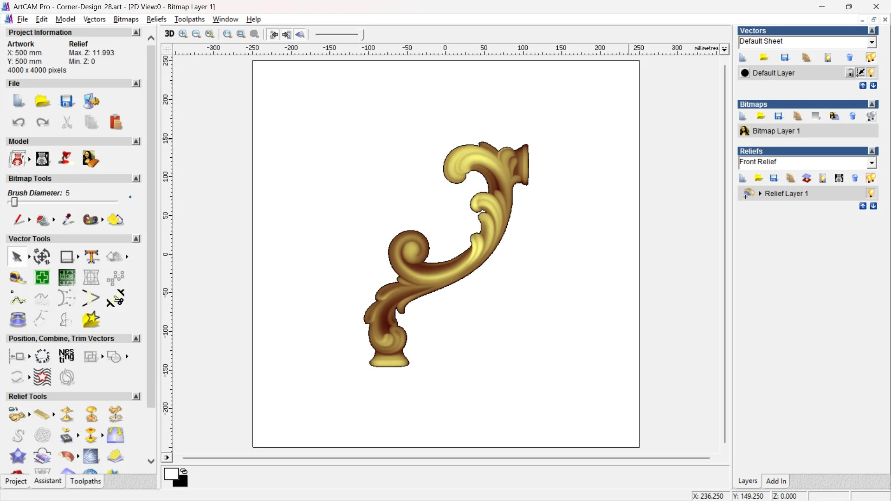The height and width of the screenshot is (501, 891).
Task: Click the Save file icon
Action: pos(67,101)
